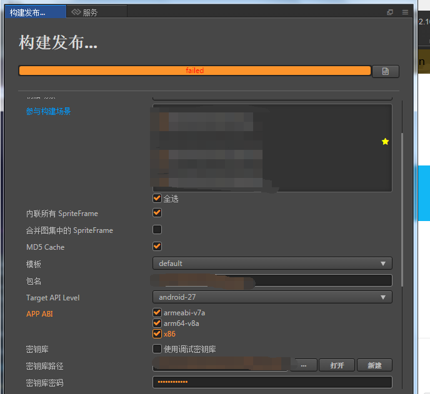Viewport: 430px width, 394px height.
Task: Uncheck armeabi-v7a ABI
Action: [157, 312]
